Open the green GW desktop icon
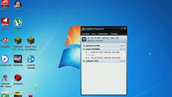172x97 pixels. coord(5,95)
